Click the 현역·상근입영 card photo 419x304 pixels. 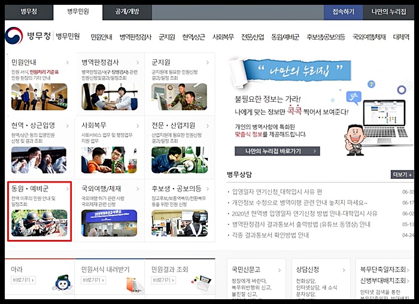pos(39,160)
